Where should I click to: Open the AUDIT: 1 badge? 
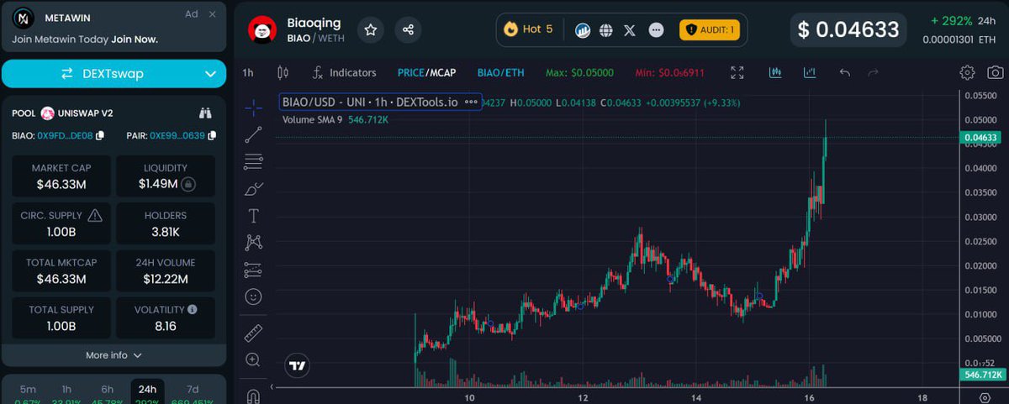pyautogui.click(x=710, y=30)
